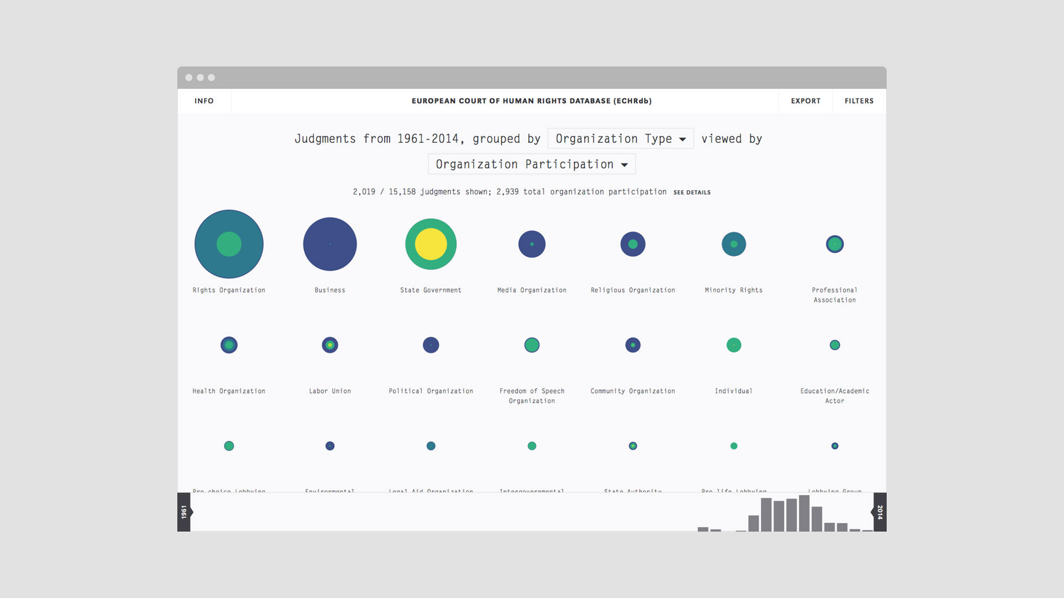Click the Freedom of Speech Organization label
The height and width of the screenshot is (598, 1064).
coord(532,396)
